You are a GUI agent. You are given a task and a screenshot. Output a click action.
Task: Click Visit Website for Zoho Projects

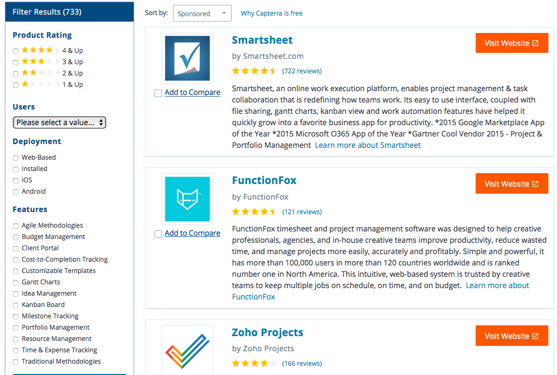pyautogui.click(x=512, y=336)
